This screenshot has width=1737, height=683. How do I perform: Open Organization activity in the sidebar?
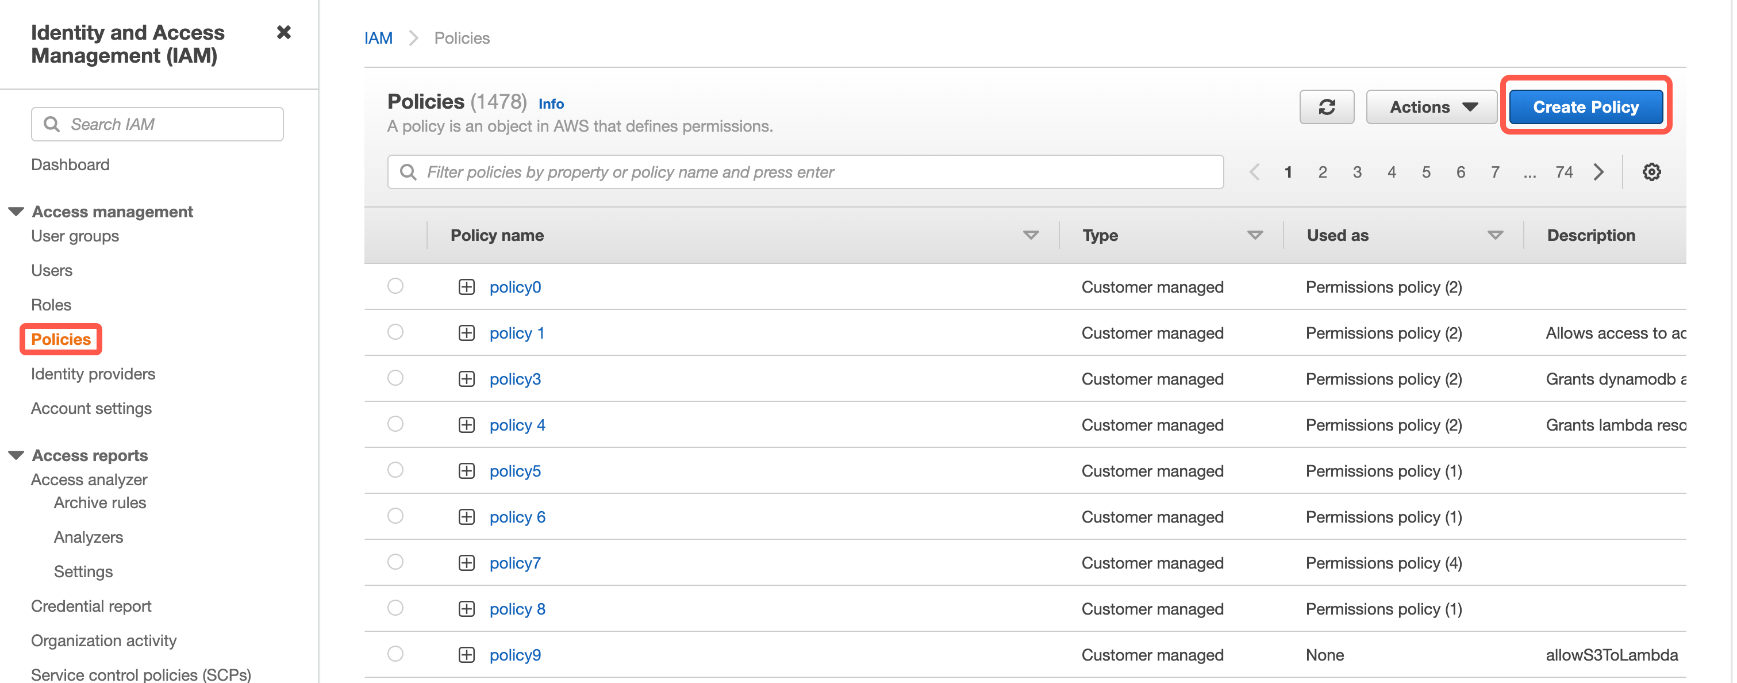pyautogui.click(x=104, y=640)
